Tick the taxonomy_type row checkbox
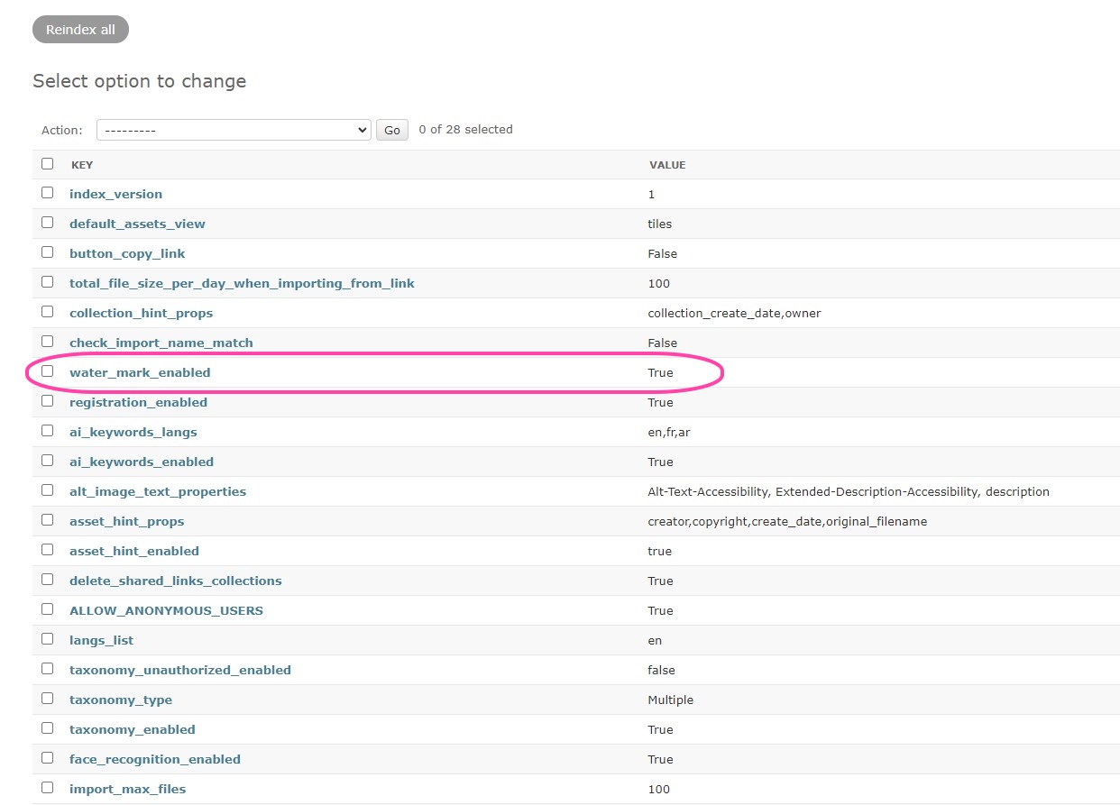The width and height of the screenshot is (1120, 805). click(47, 699)
